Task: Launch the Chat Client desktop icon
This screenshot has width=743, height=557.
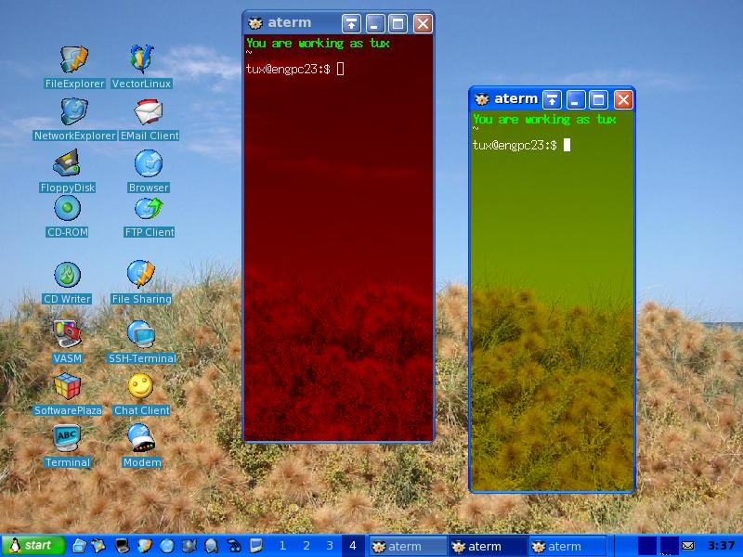Action: tap(141, 386)
